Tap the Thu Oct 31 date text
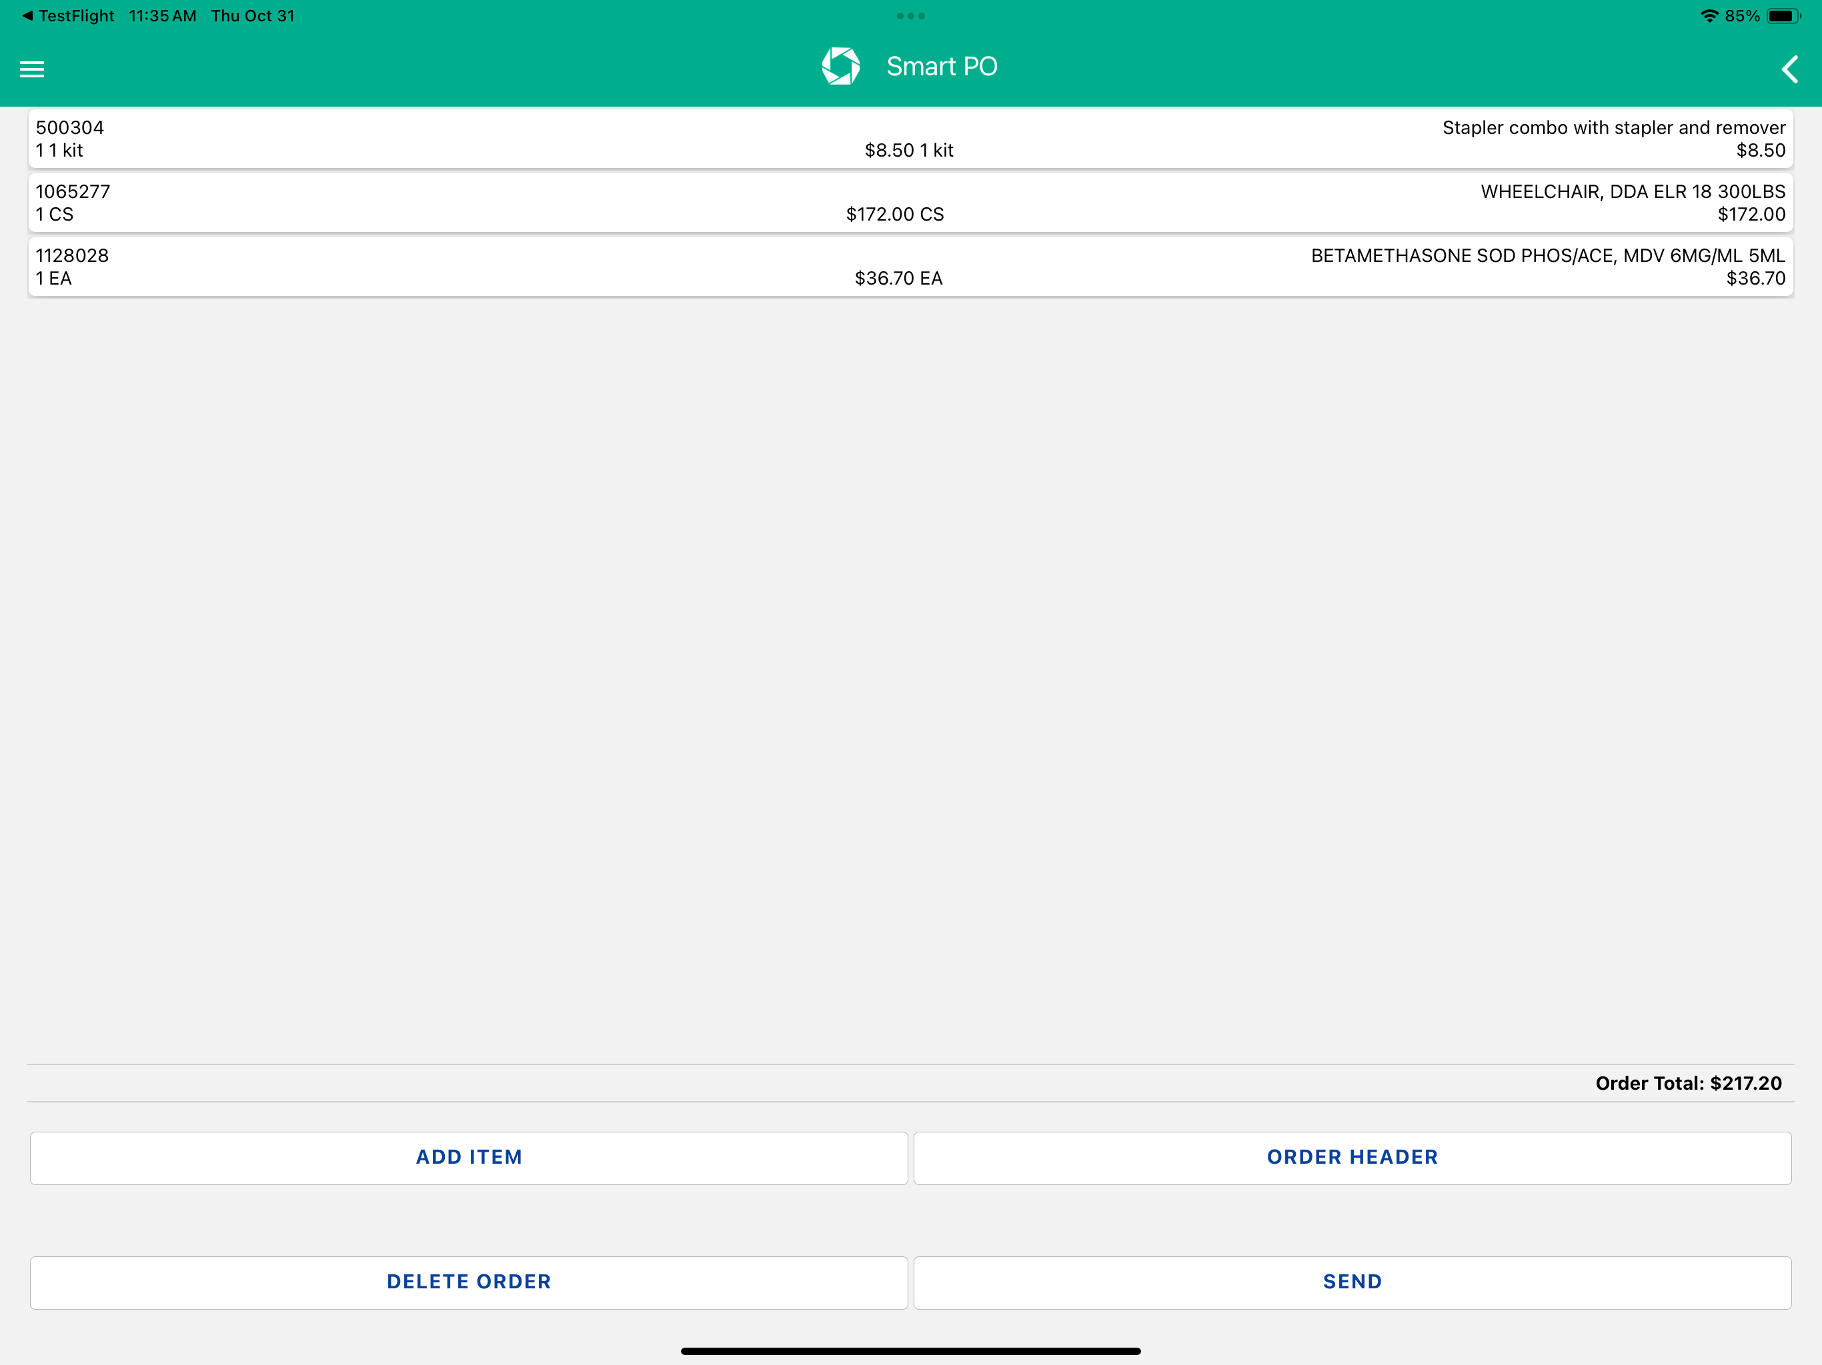Image resolution: width=1822 pixels, height=1365 pixels. (253, 15)
